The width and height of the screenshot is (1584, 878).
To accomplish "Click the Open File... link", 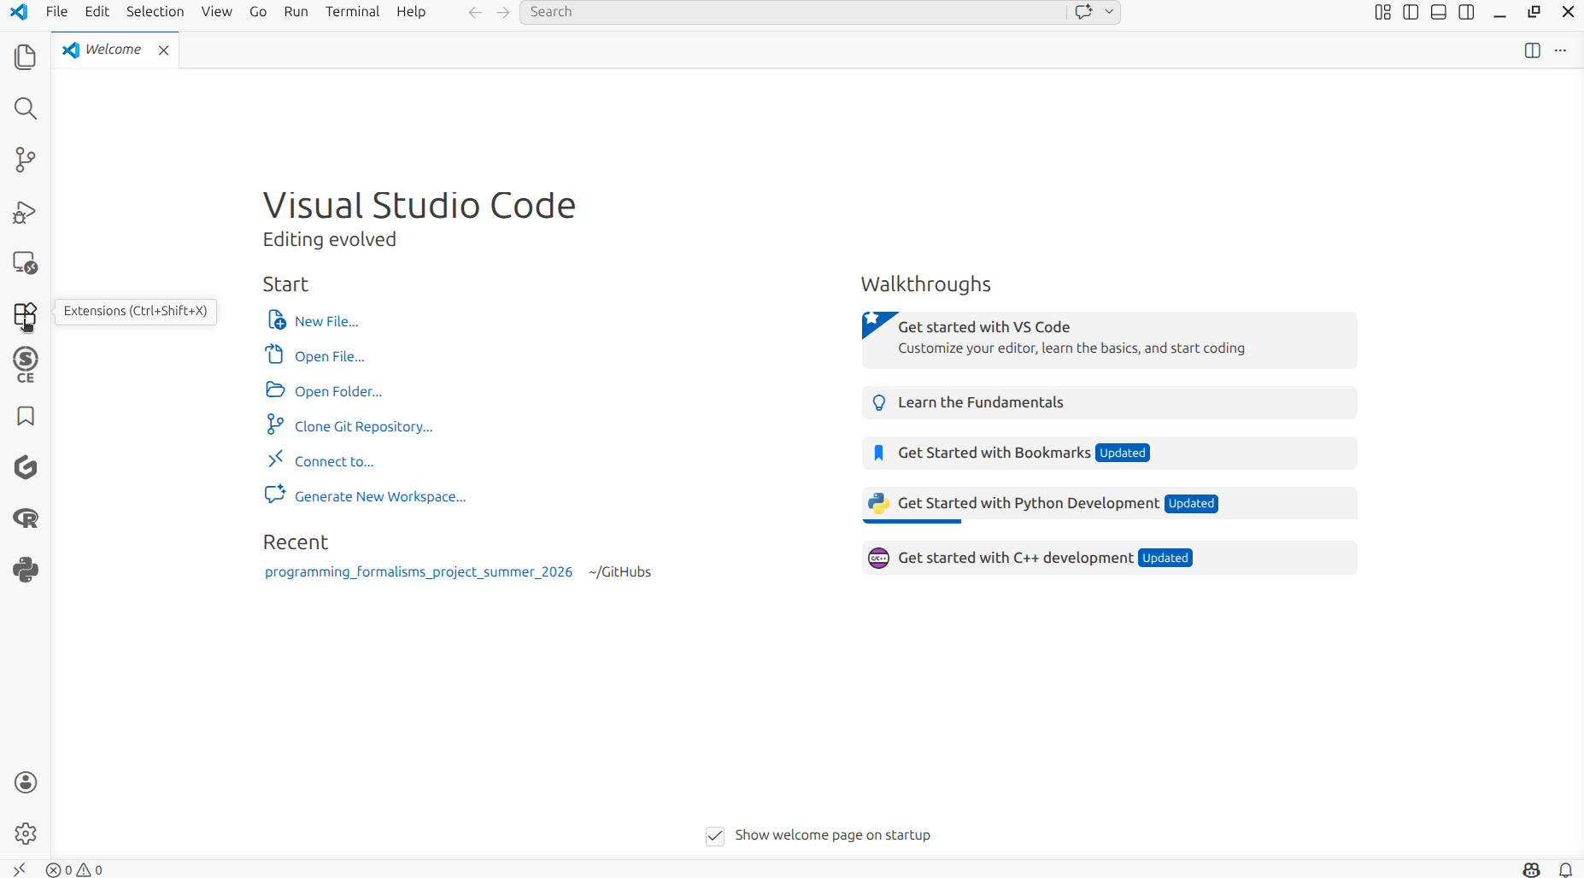I will coord(330,356).
